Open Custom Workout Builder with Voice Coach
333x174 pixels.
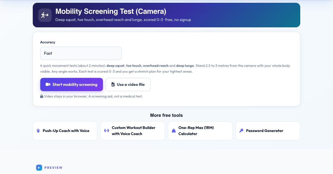tap(133, 131)
